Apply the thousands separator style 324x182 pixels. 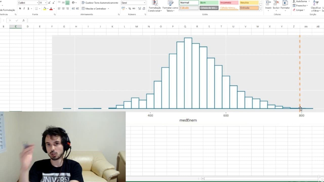coord(134,9)
